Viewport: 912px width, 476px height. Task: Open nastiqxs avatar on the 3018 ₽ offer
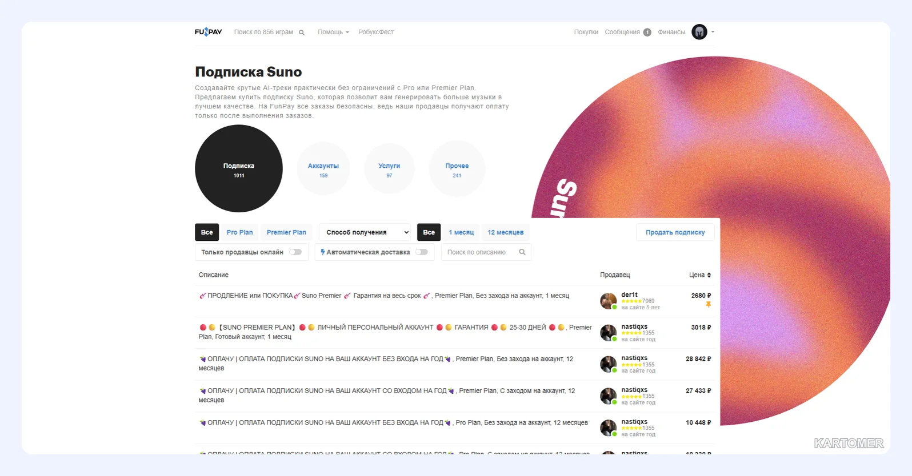click(x=608, y=333)
